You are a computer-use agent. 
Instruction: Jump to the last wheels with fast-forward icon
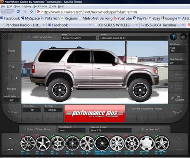pos(180,150)
